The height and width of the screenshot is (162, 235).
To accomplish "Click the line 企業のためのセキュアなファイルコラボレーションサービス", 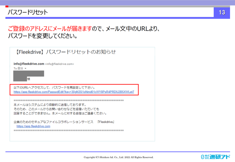I will [53, 122].
